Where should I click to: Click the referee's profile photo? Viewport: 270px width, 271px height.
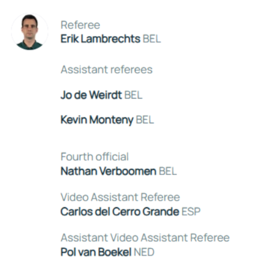coord(29,32)
